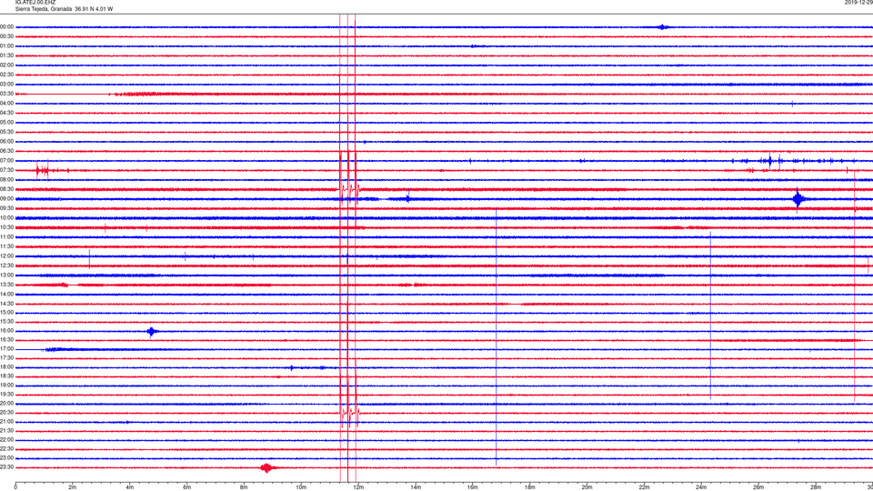Select the 01:30 trace time label
The image size is (873, 491).
6,55
